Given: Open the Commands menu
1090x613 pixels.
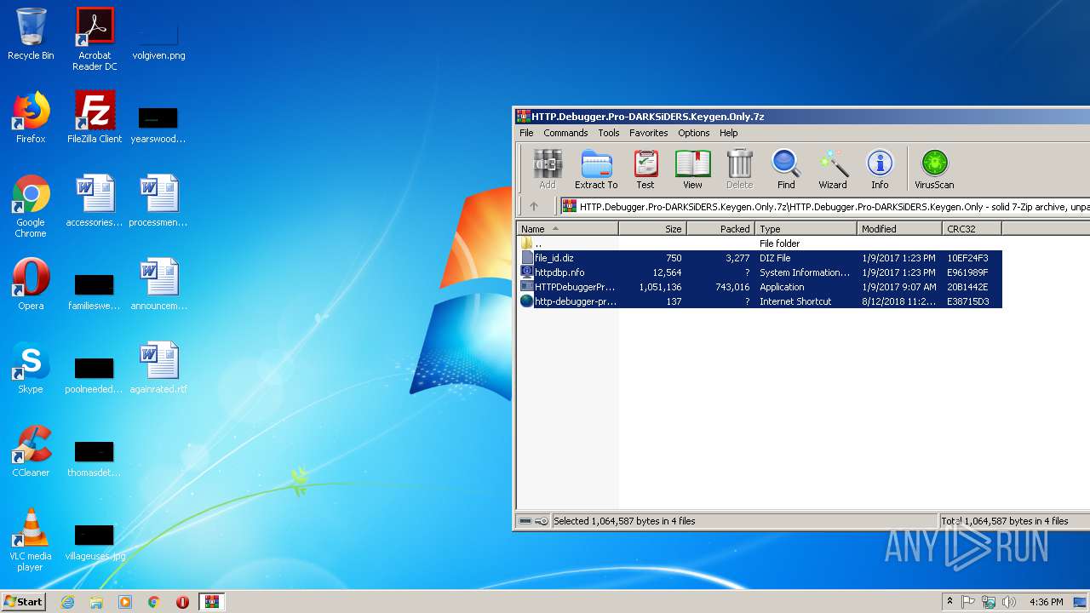Looking at the screenshot, I should [565, 133].
